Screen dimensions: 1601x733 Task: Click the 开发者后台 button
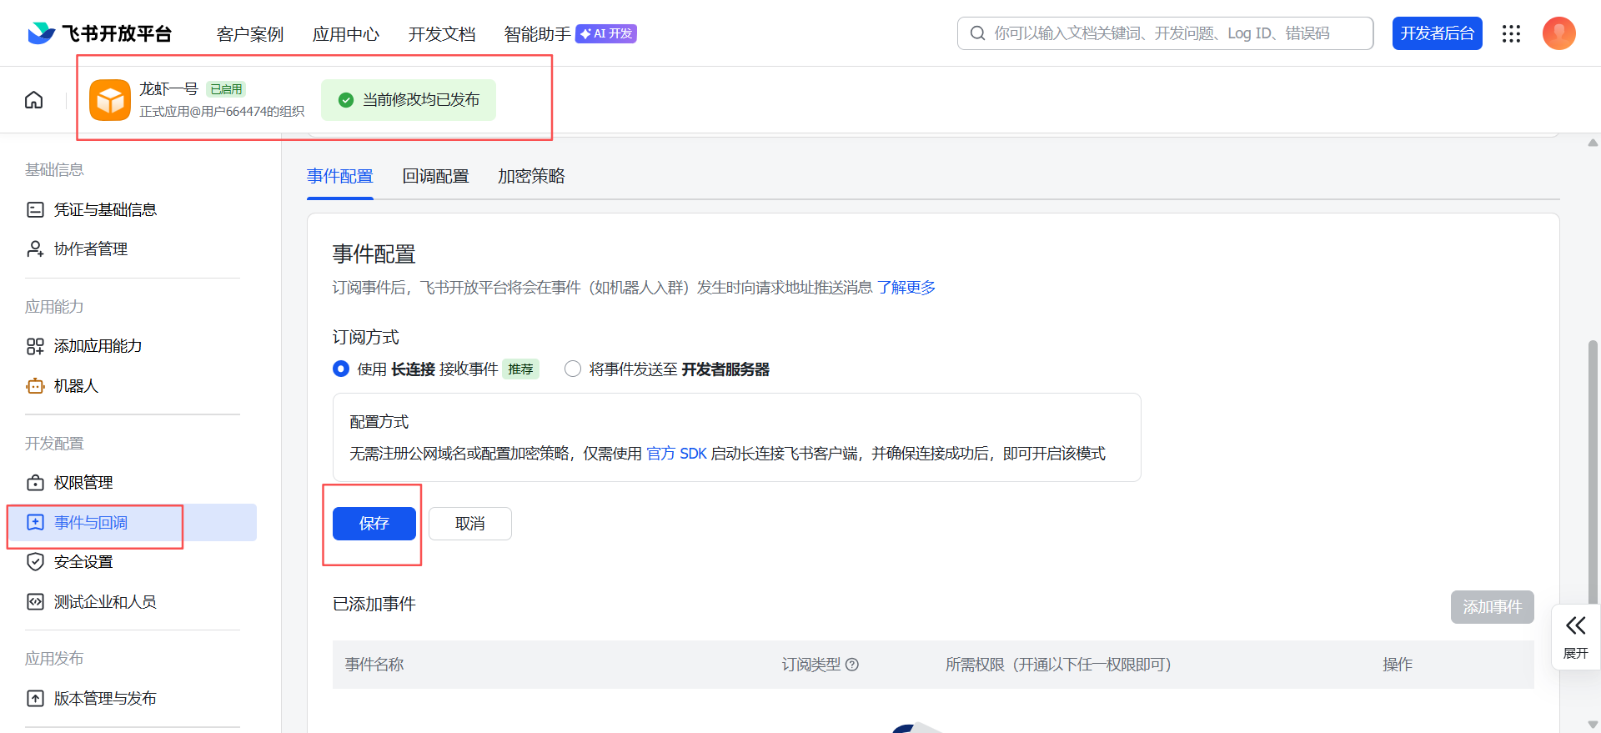click(x=1438, y=33)
